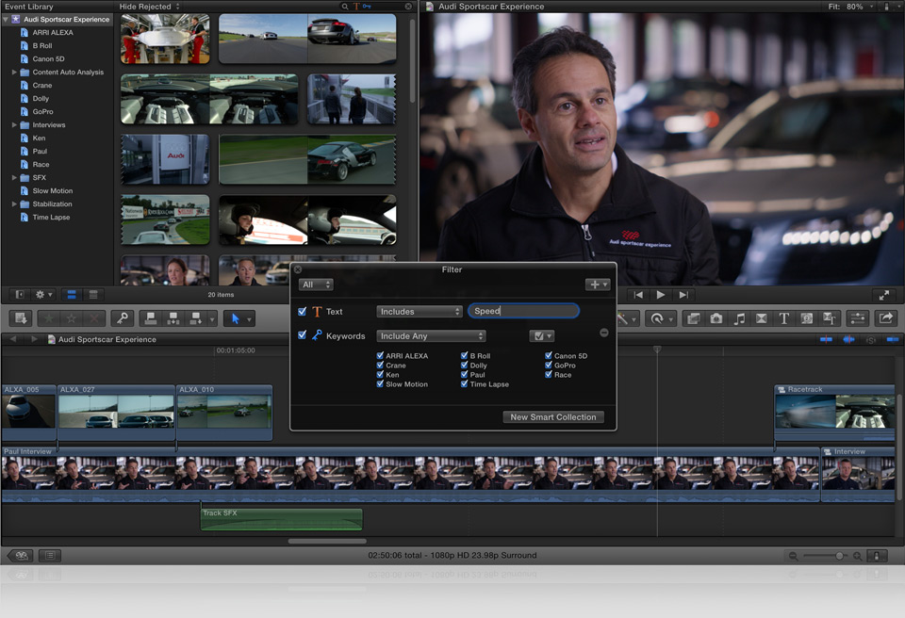Open the Themes Browser icon

click(x=830, y=318)
